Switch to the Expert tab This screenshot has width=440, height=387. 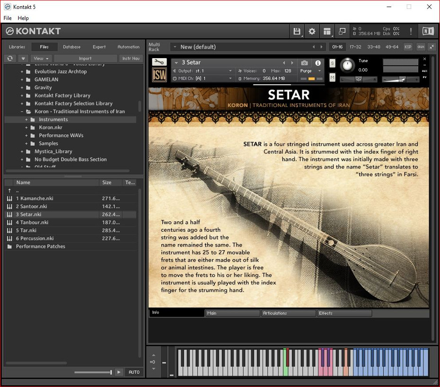pyautogui.click(x=99, y=47)
